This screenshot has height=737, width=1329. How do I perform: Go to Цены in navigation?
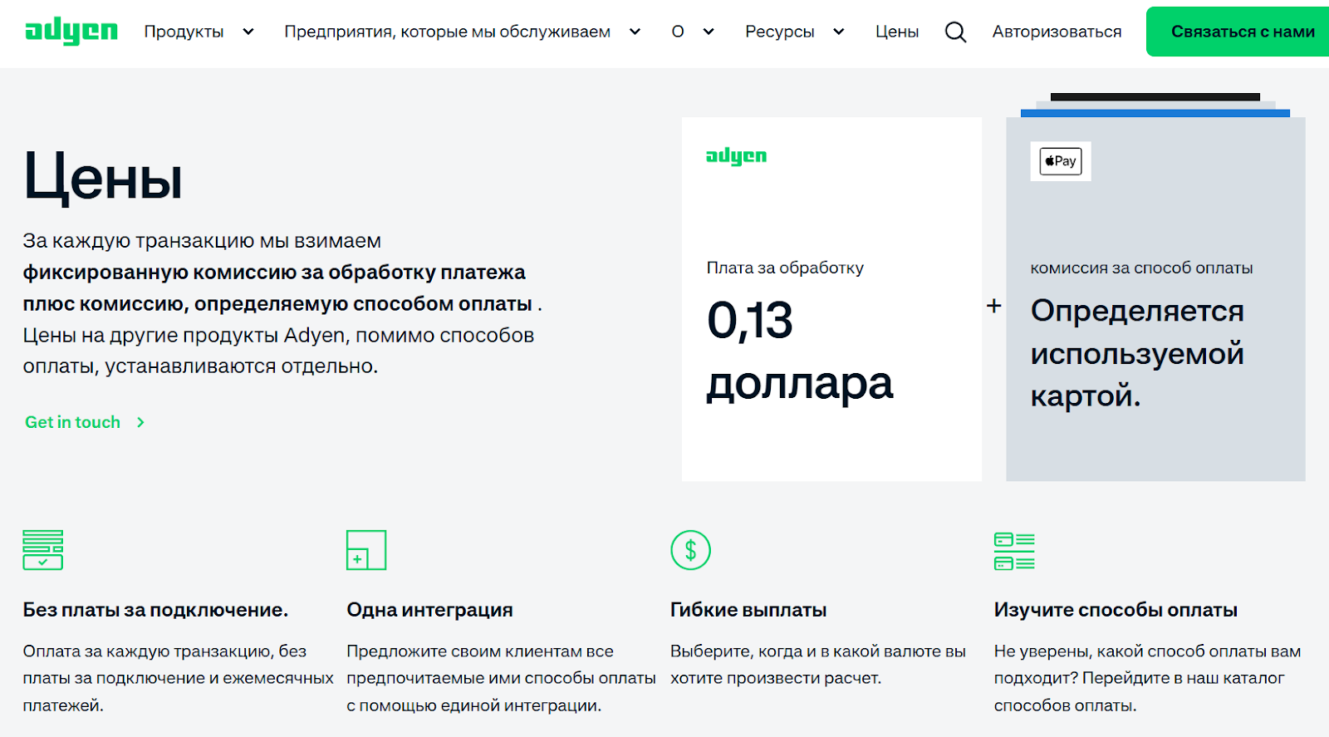coord(897,32)
